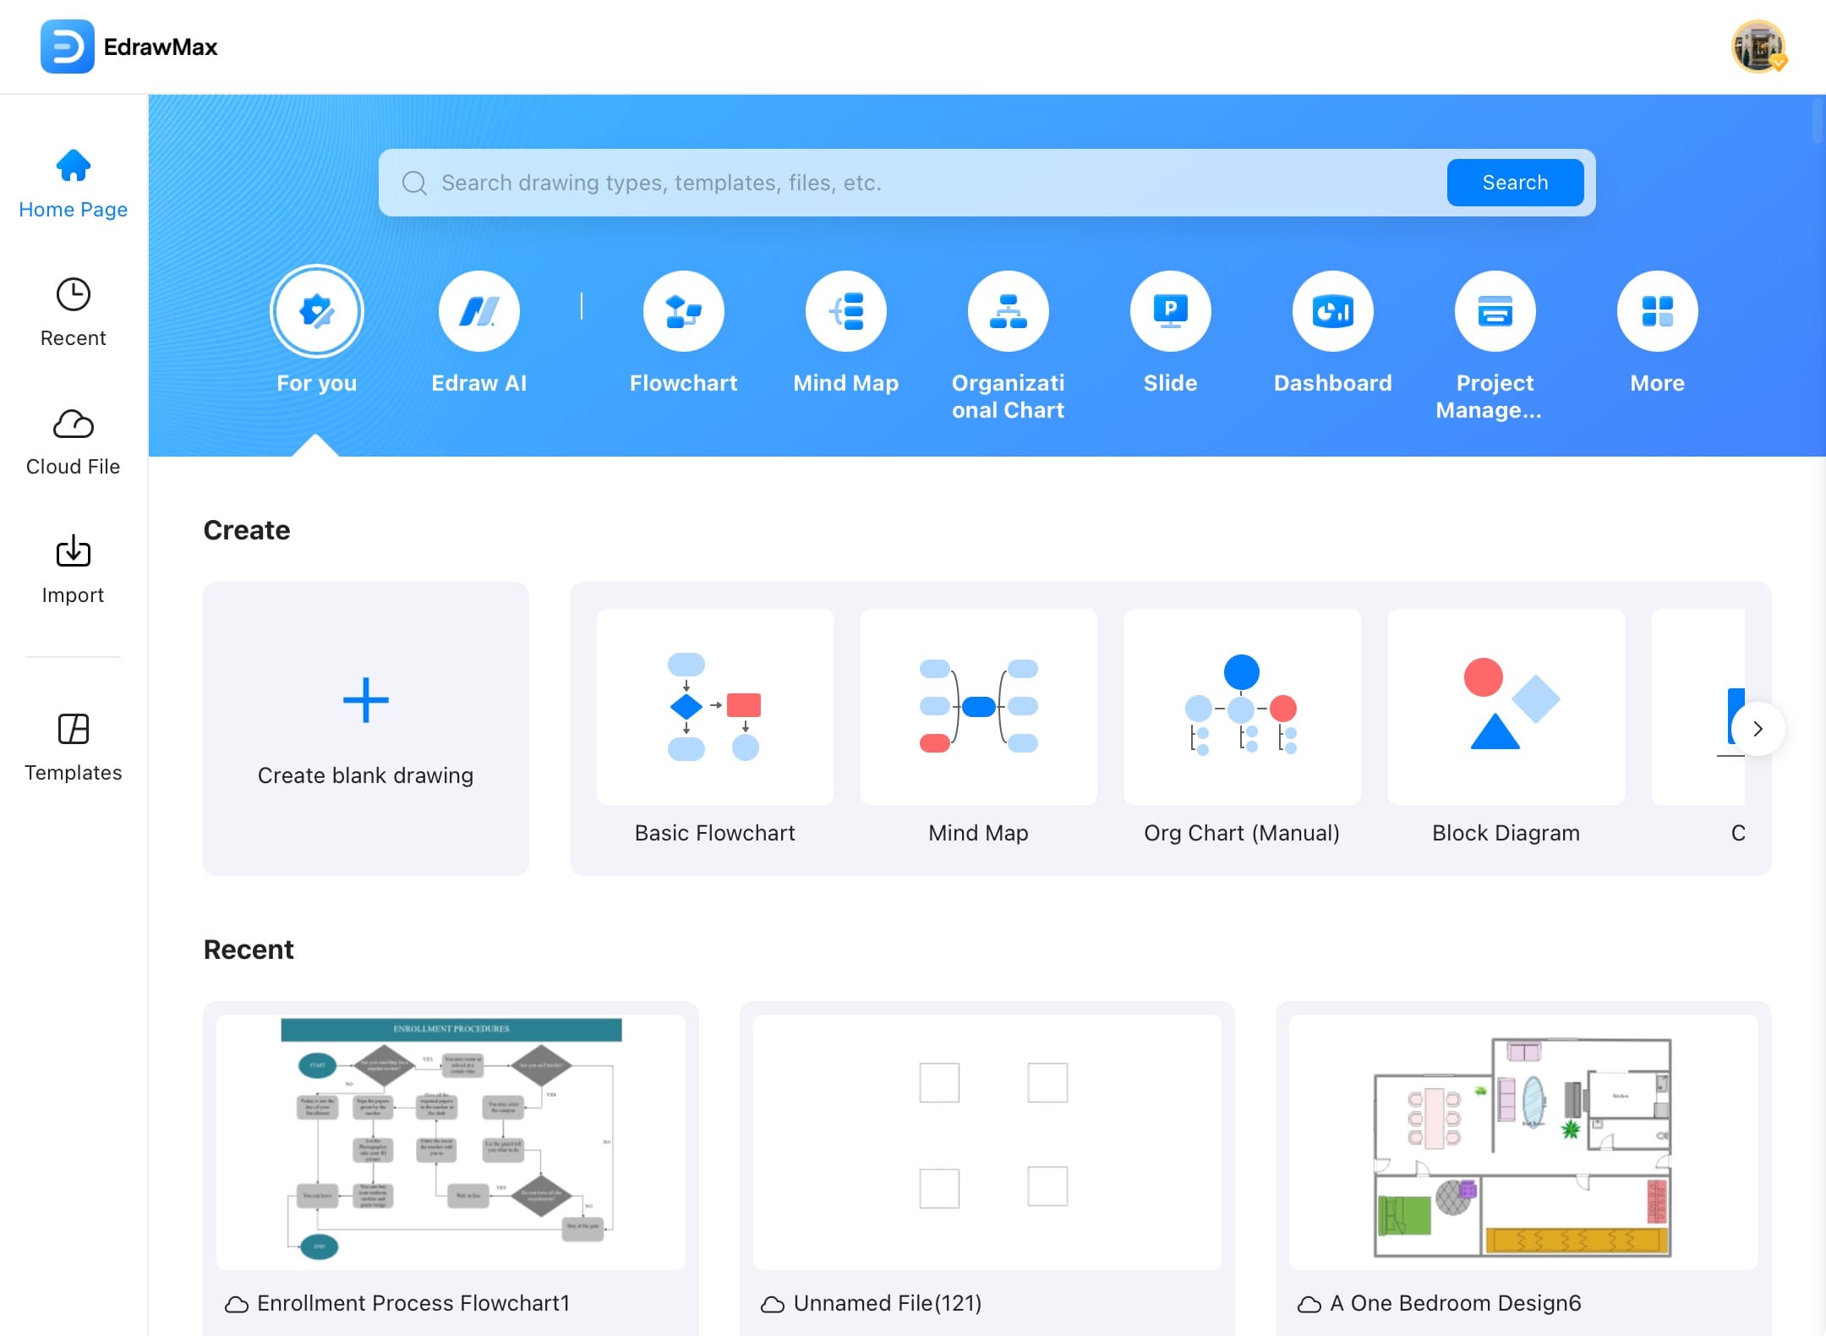Open the Import panel in the sidebar

coord(73,567)
